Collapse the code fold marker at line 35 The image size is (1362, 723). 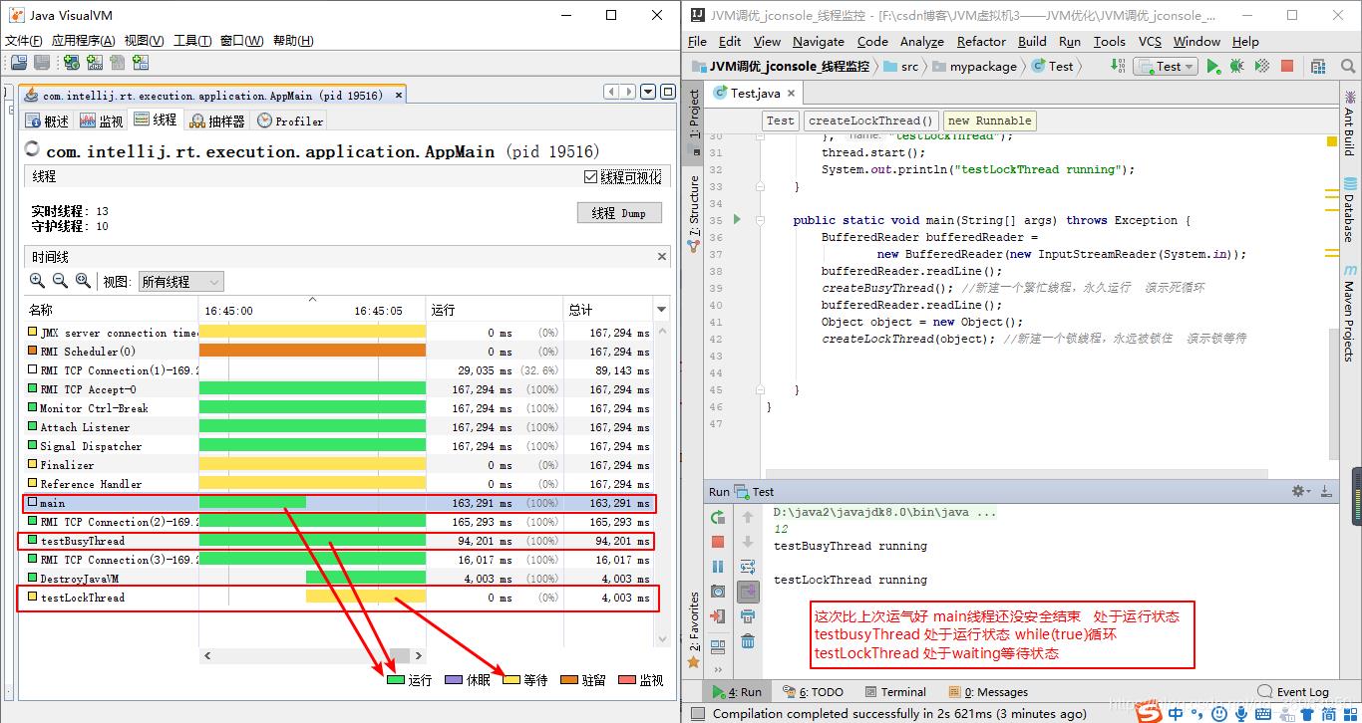pos(760,220)
